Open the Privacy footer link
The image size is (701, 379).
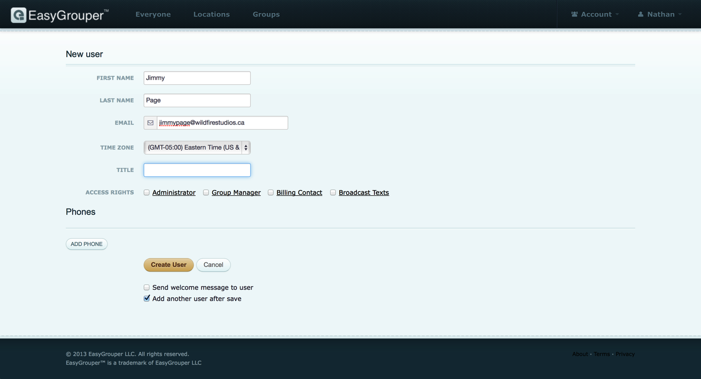(x=625, y=354)
